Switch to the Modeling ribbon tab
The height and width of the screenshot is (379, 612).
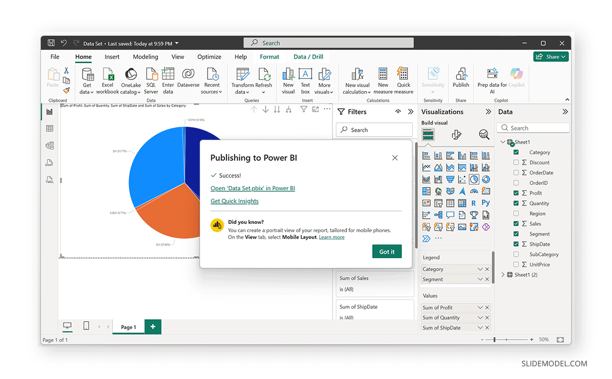[145, 57]
